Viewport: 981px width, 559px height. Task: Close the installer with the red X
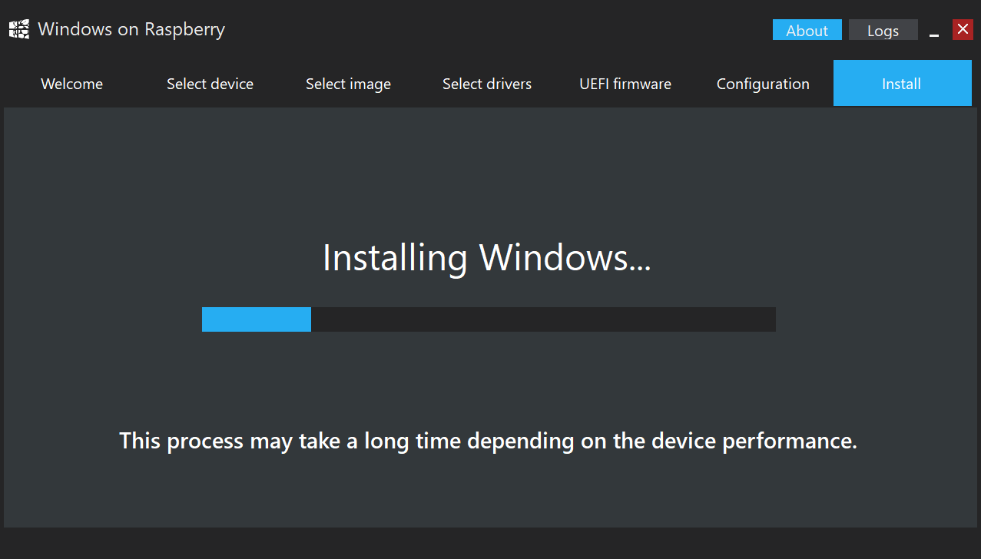pos(963,29)
